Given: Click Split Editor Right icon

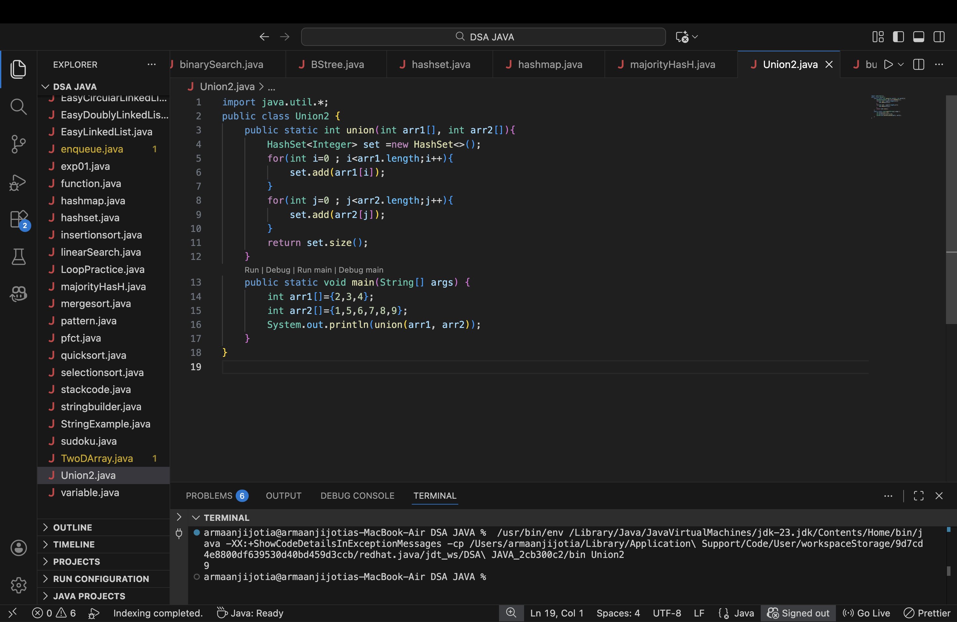Looking at the screenshot, I should pos(918,64).
